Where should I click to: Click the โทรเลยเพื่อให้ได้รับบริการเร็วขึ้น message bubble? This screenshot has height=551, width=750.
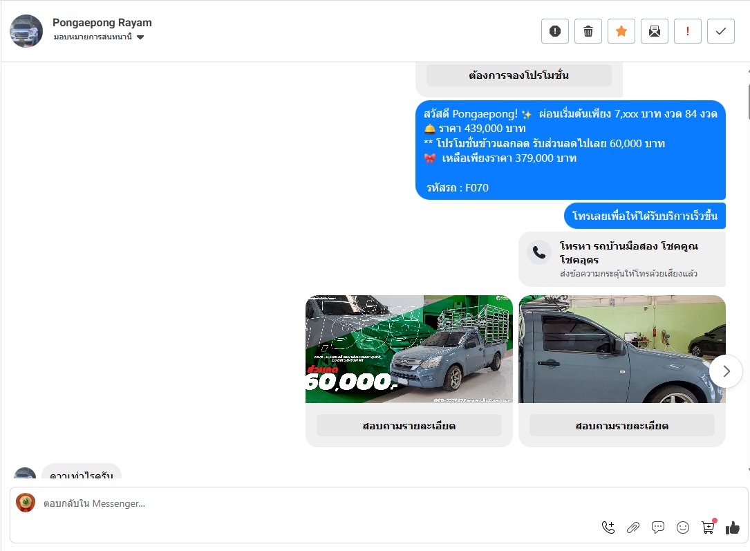[x=645, y=216]
